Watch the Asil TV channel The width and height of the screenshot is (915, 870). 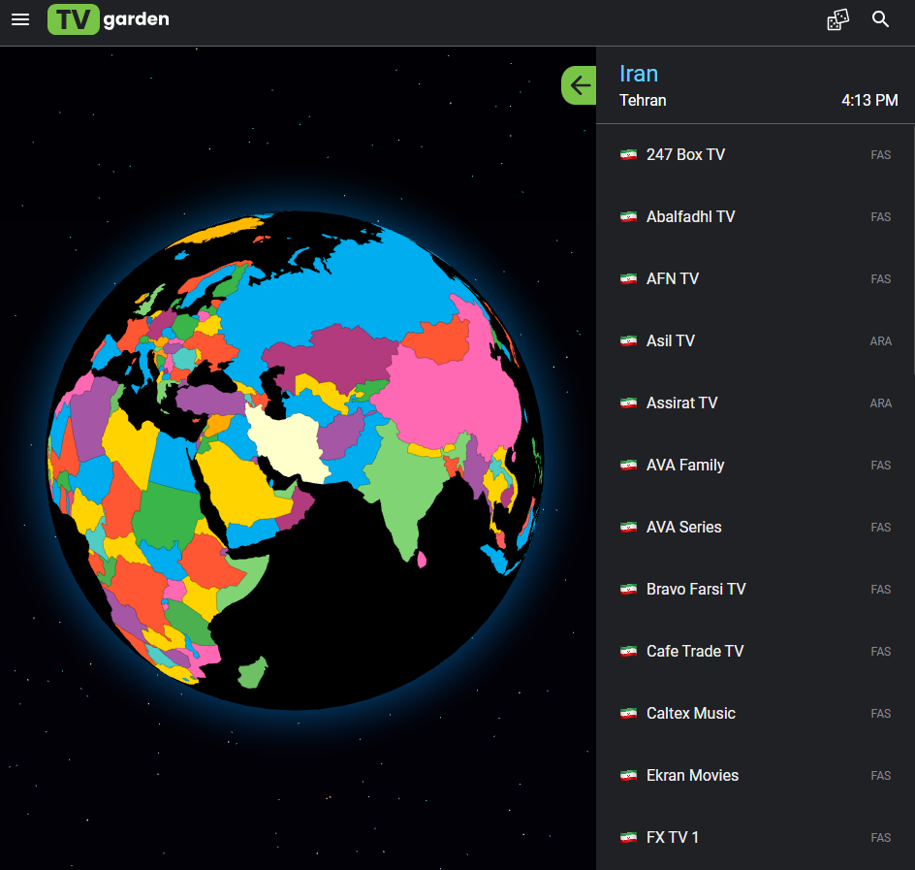point(754,341)
